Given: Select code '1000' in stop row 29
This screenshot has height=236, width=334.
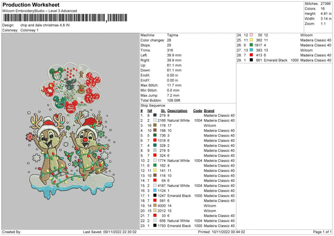Looking at the screenshot, I should pyautogui.click(x=294, y=60).
